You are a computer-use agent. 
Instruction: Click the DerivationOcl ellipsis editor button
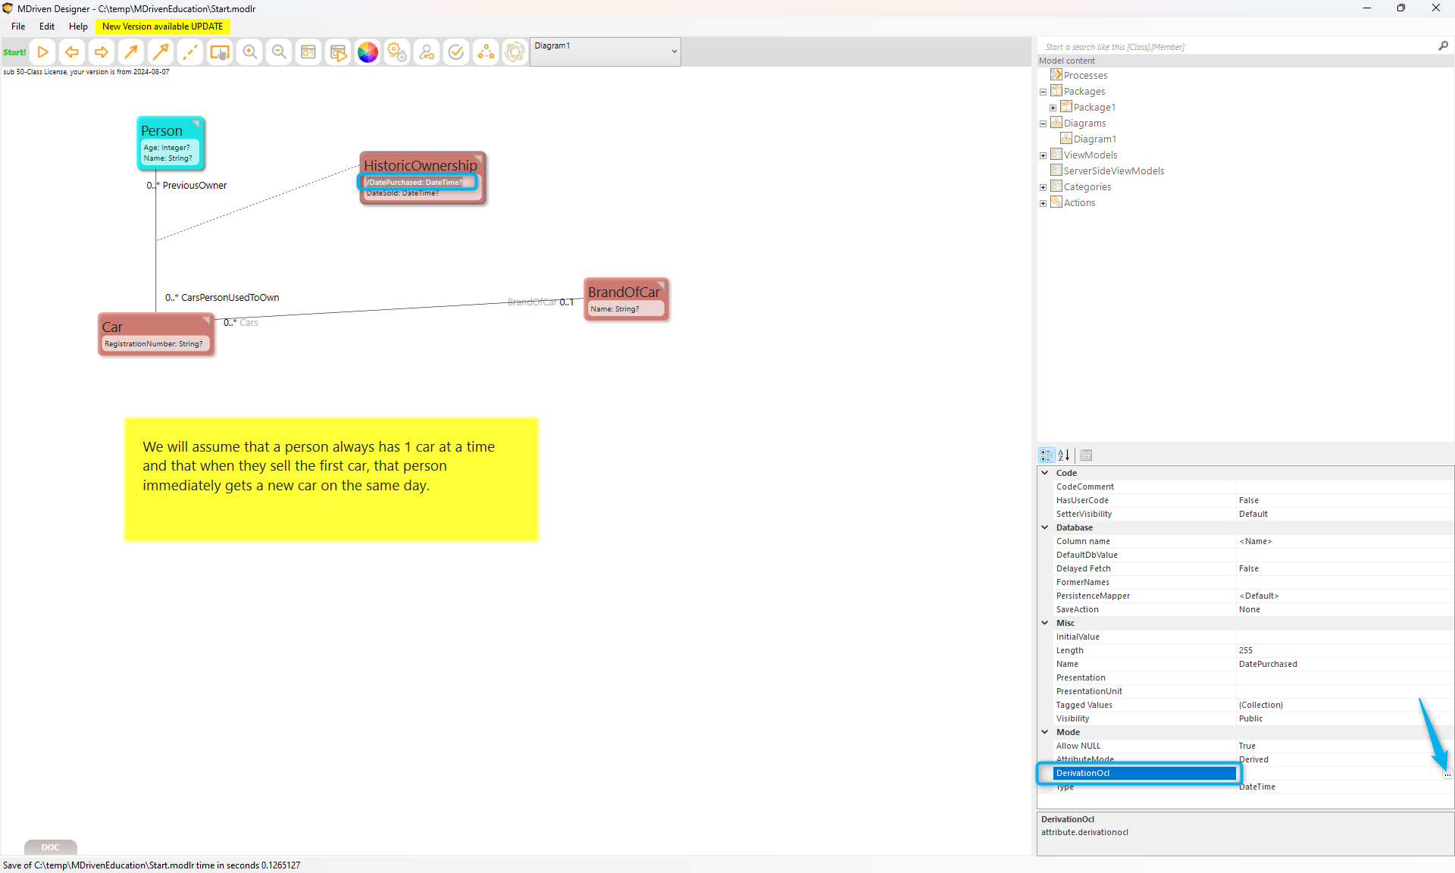coord(1447,774)
